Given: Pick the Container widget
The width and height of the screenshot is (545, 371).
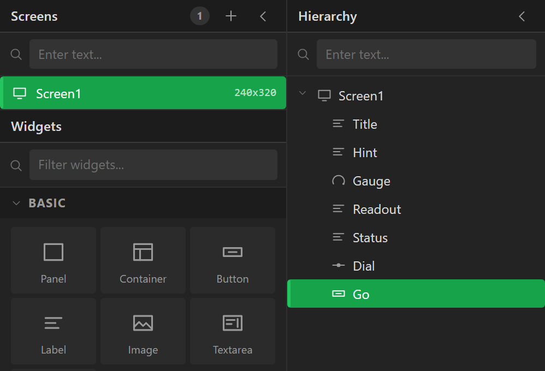Looking at the screenshot, I should (x=143, y=260).
